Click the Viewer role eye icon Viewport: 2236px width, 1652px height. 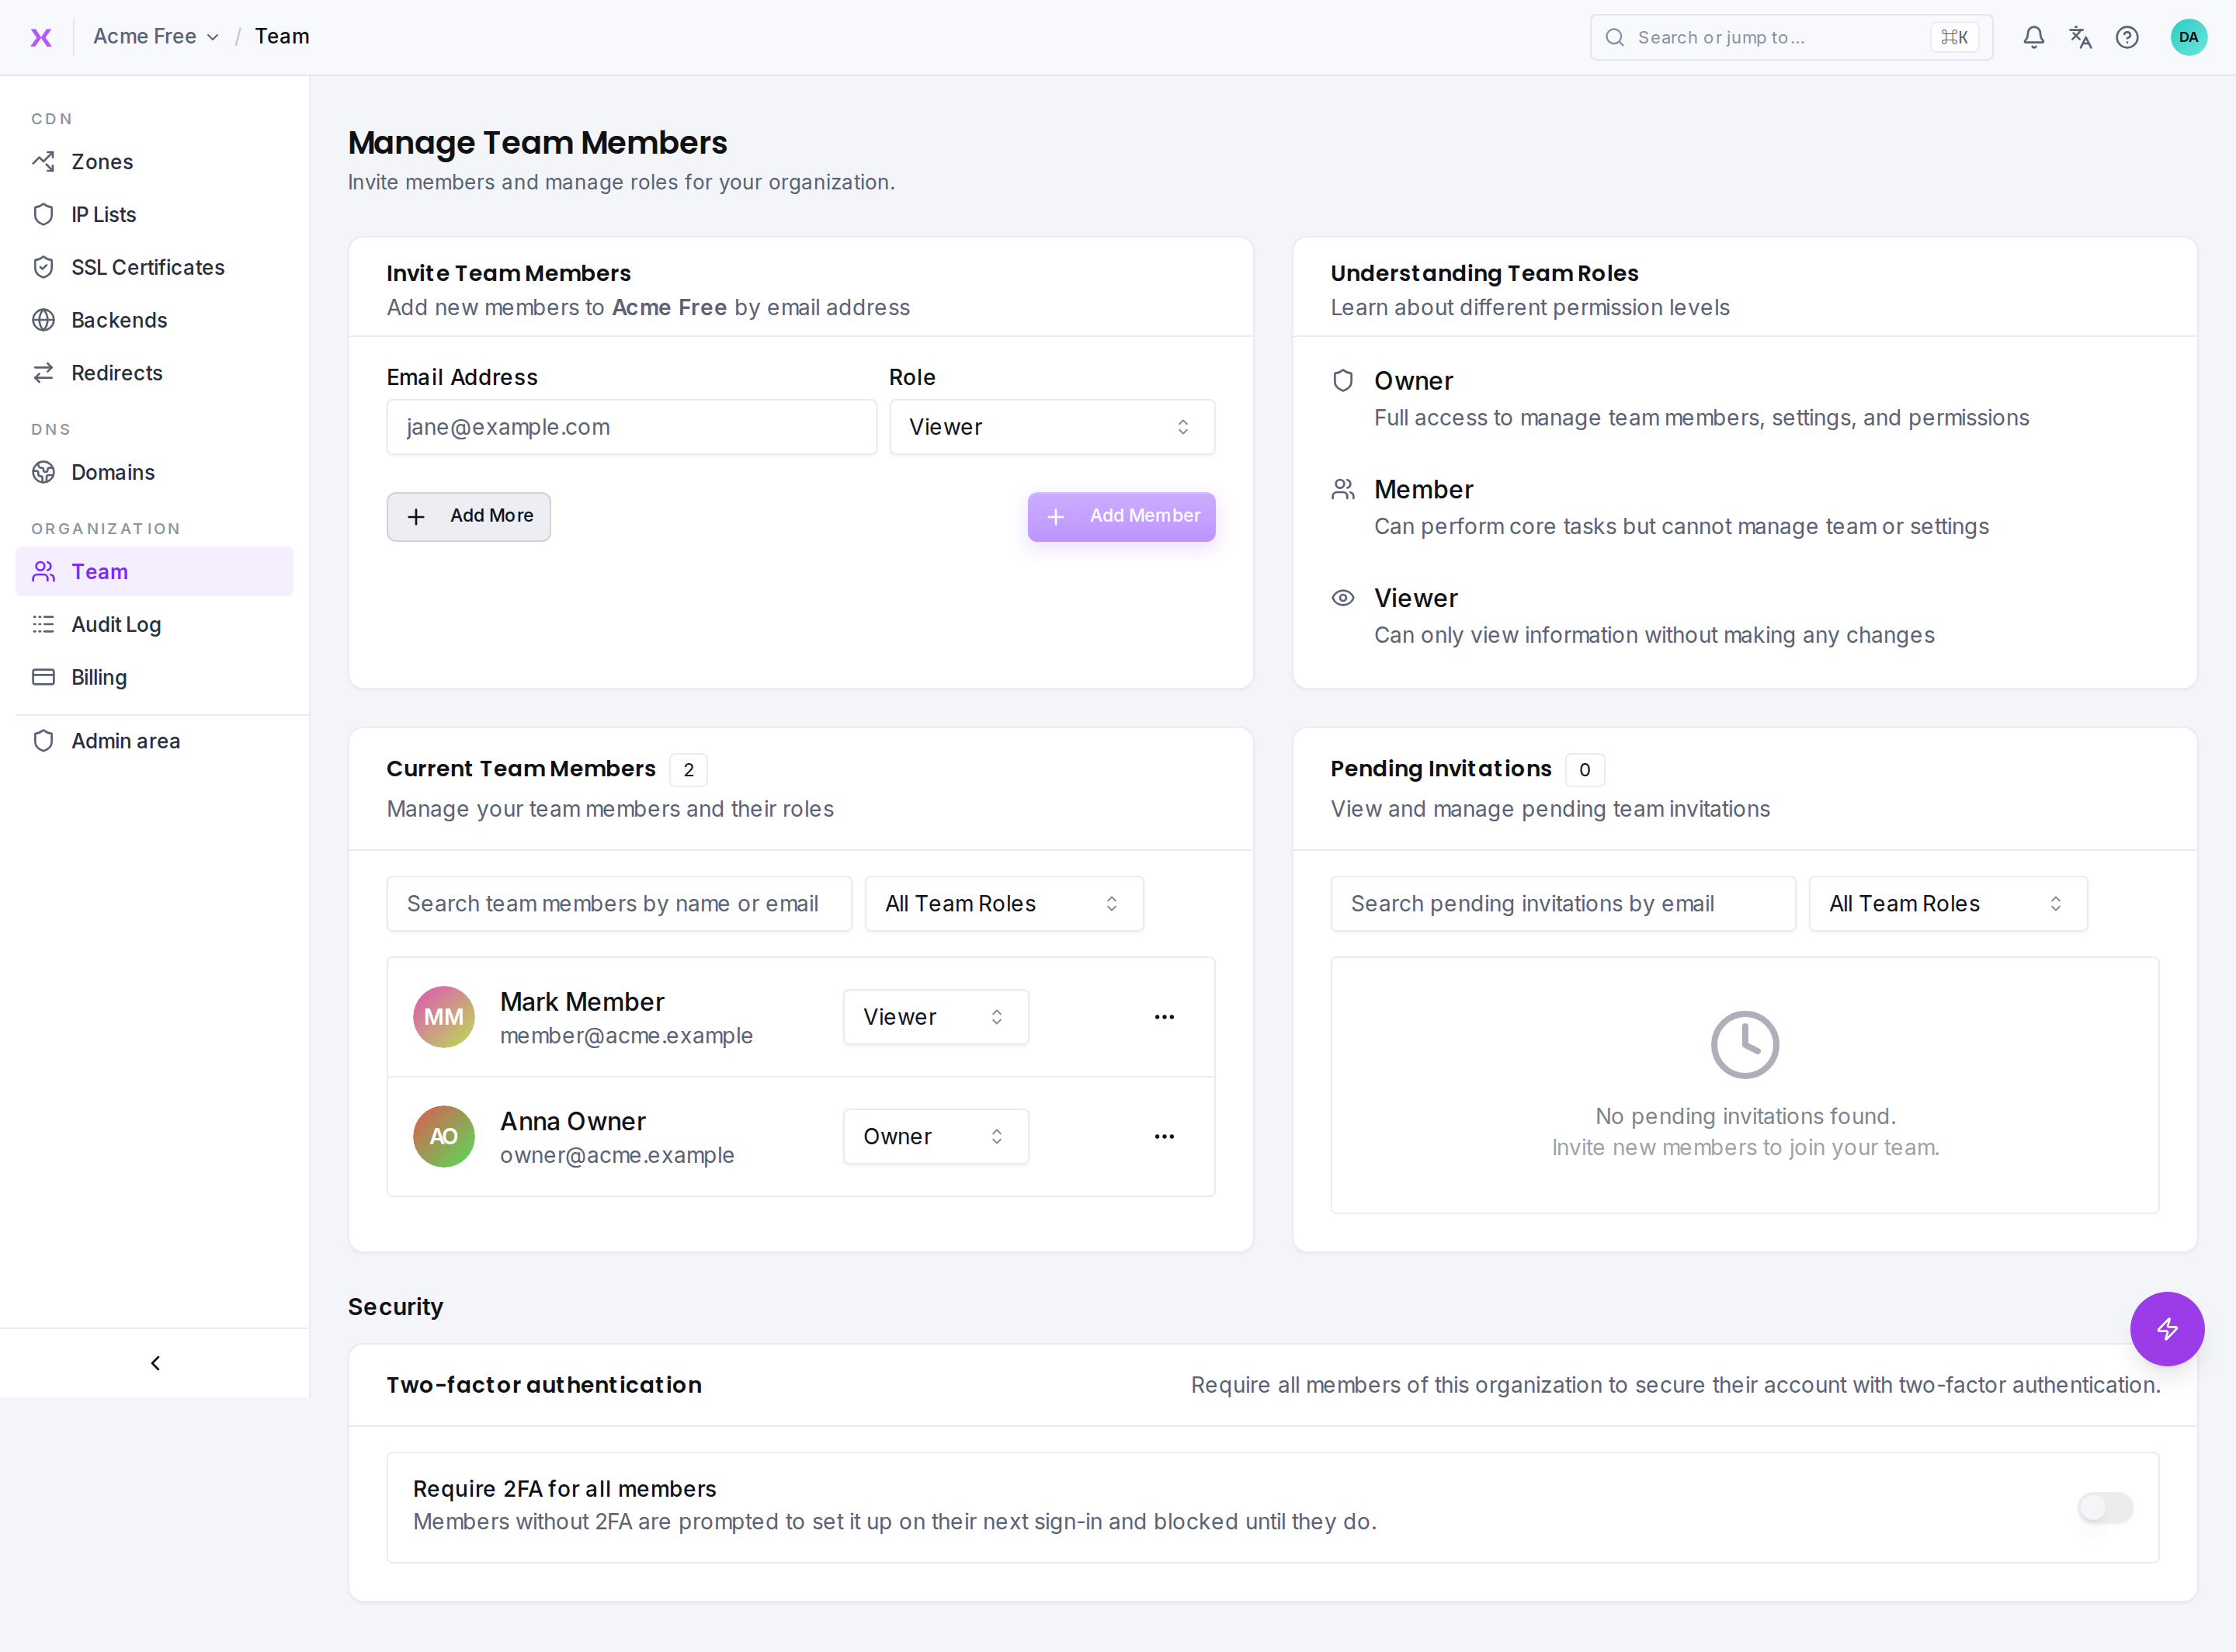point(1342,598)
